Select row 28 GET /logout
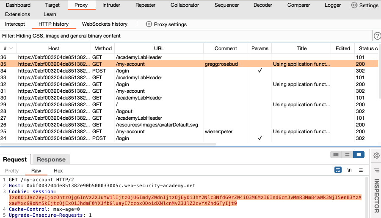Screen dimensions: 381x218 tap(189, 111)
